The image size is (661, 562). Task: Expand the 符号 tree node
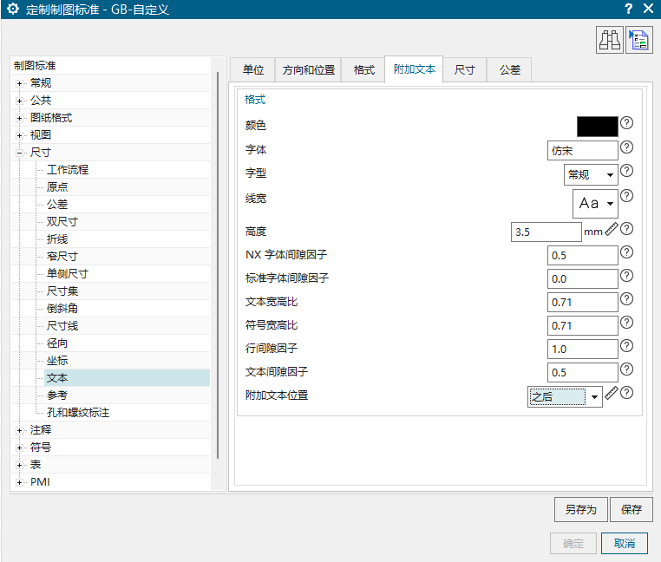[x=19, y=448]
